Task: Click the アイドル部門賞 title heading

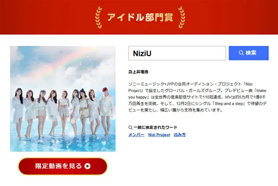Action: click(140, 17)
